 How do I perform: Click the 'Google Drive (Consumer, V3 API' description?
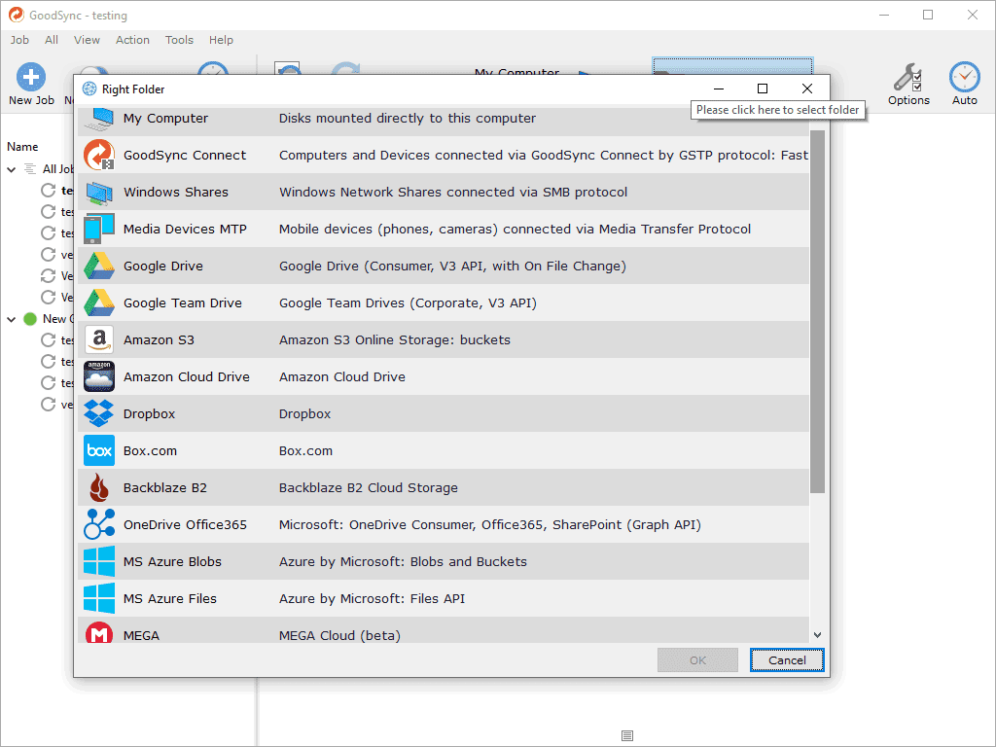[x=452, y=267]
